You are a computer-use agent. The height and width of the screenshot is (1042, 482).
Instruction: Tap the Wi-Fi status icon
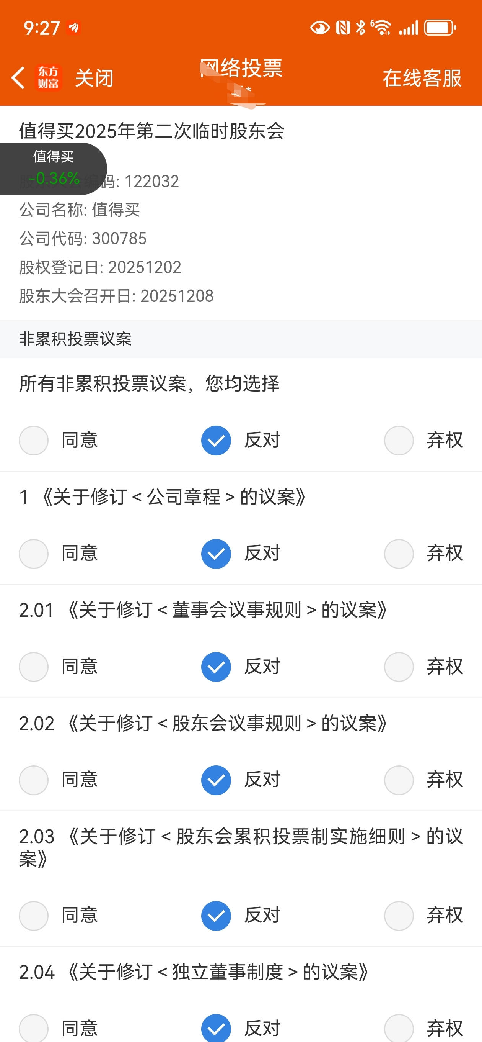click(381, 28)
